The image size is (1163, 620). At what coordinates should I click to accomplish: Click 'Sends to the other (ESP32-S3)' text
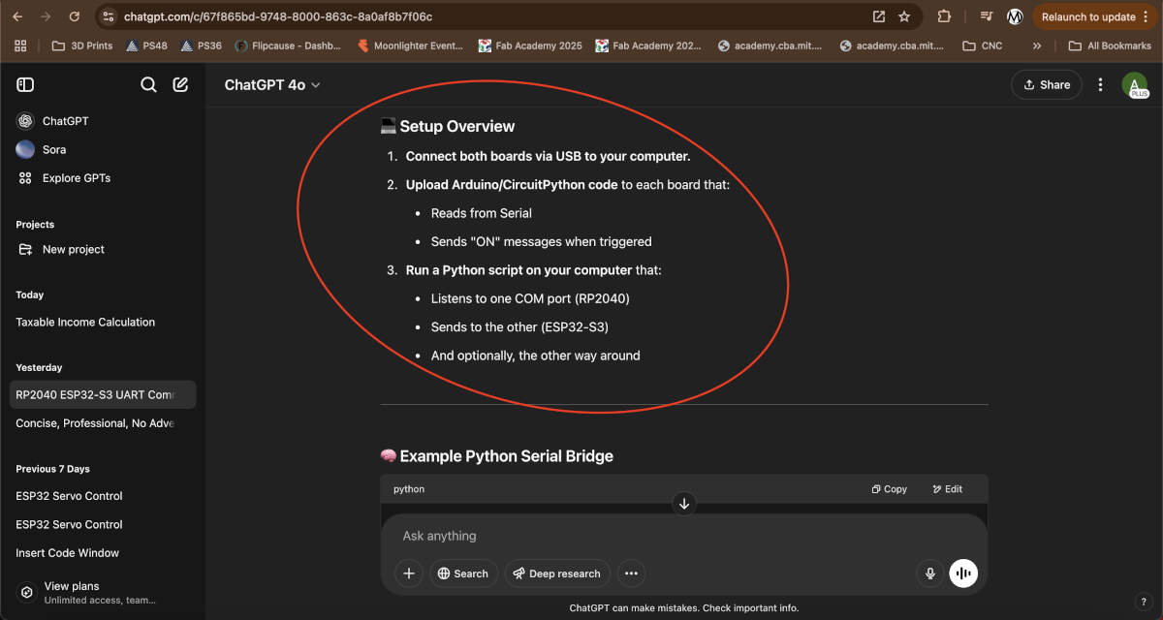click(x=519, y=327)
